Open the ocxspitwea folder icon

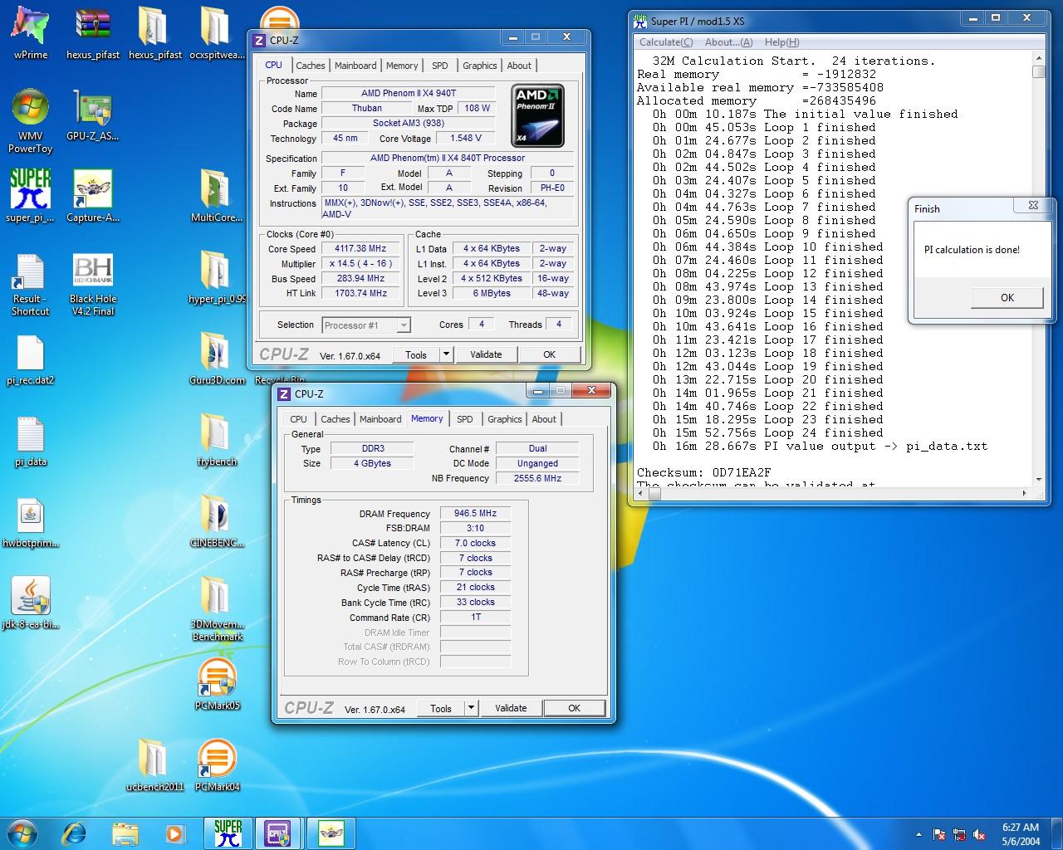(x=216, y=33)
